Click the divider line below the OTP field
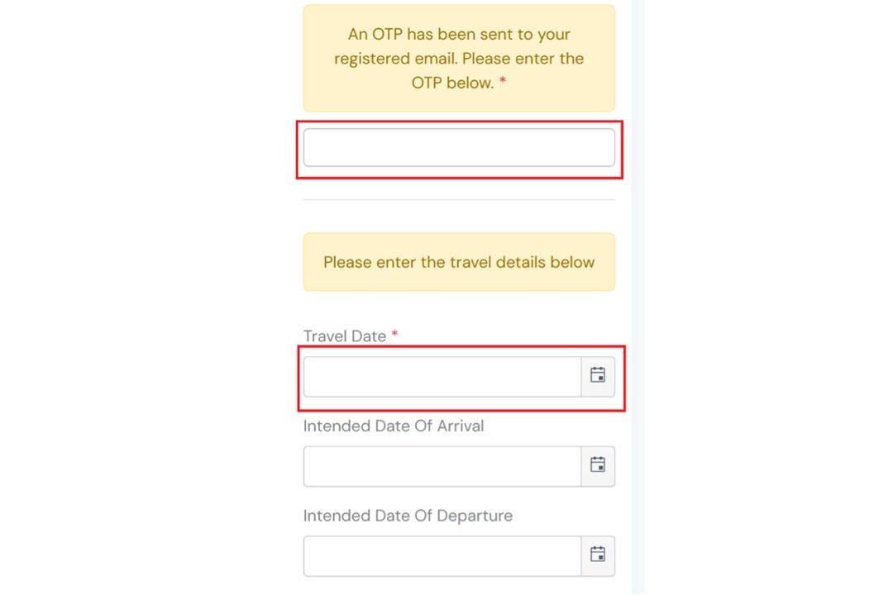 [459, 200]
